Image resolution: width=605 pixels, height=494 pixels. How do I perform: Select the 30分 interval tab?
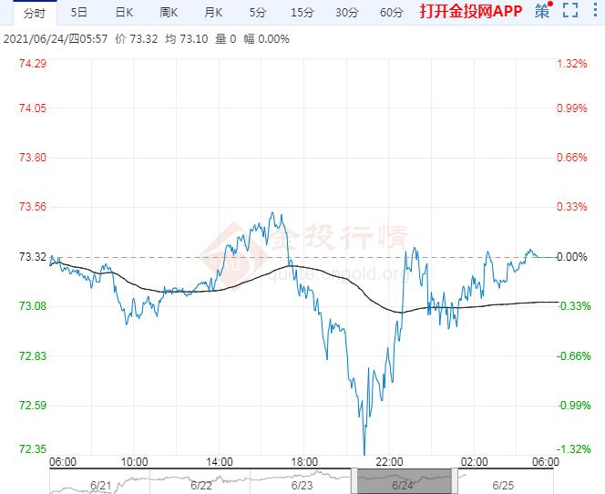346,13
